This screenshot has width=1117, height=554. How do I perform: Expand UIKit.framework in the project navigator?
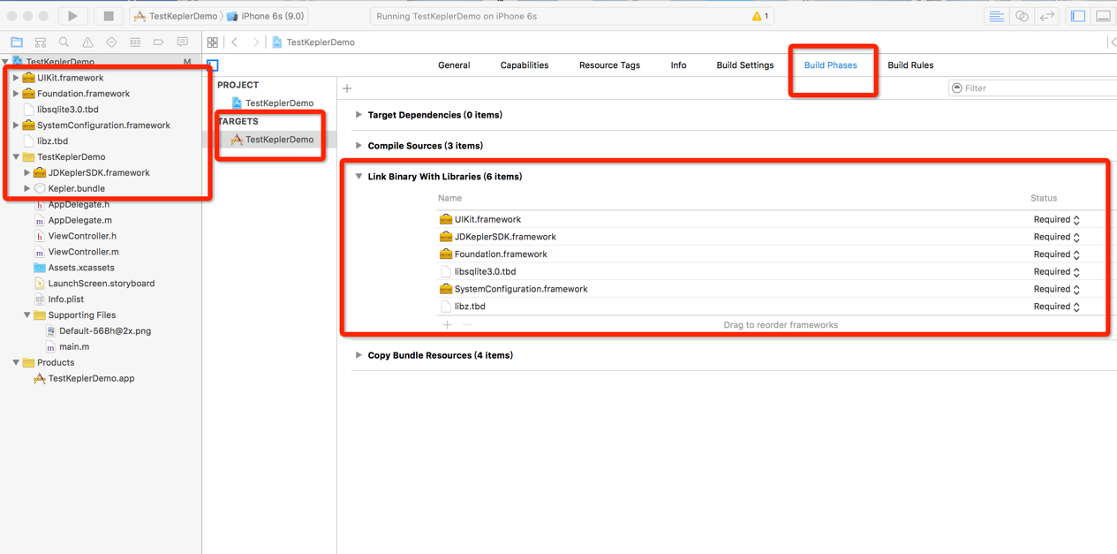pyautogui.click(x=16, y=78)
